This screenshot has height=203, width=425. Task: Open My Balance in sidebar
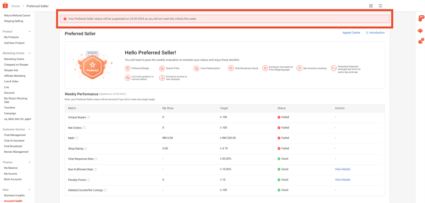coord(11,168)
